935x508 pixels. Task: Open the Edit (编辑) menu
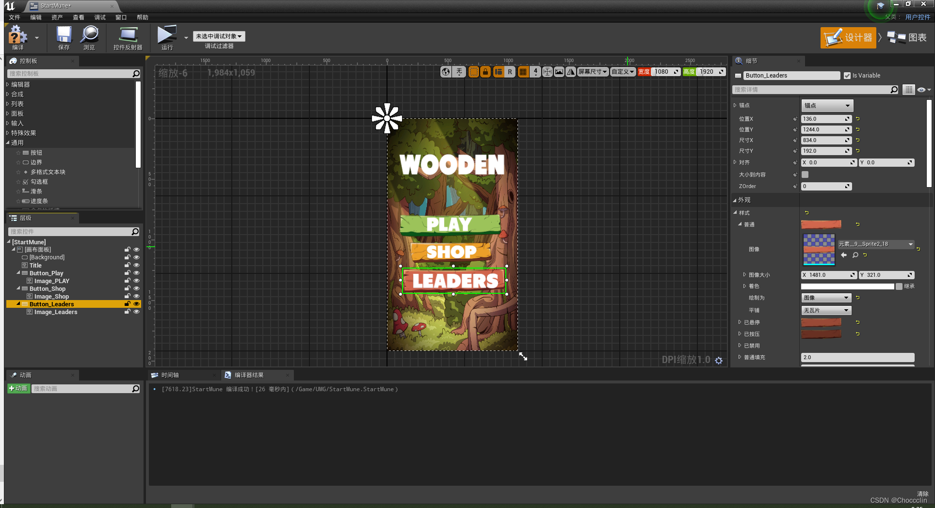pyautogui.click(x=36, y=17)
